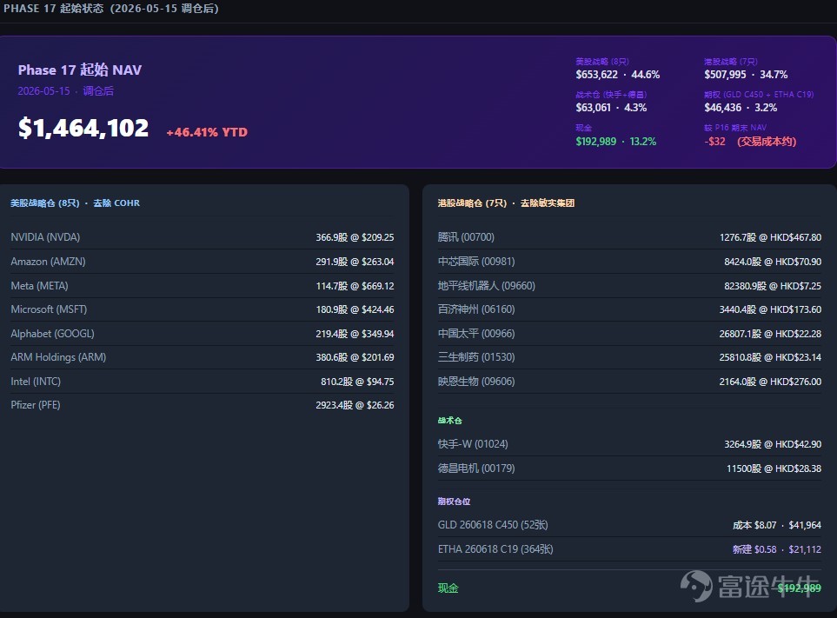Select the ETHA 260618 C19 (364张) option
Image resolution: width=837 pixels, height=618 pixels.
(x=629, y=549)
